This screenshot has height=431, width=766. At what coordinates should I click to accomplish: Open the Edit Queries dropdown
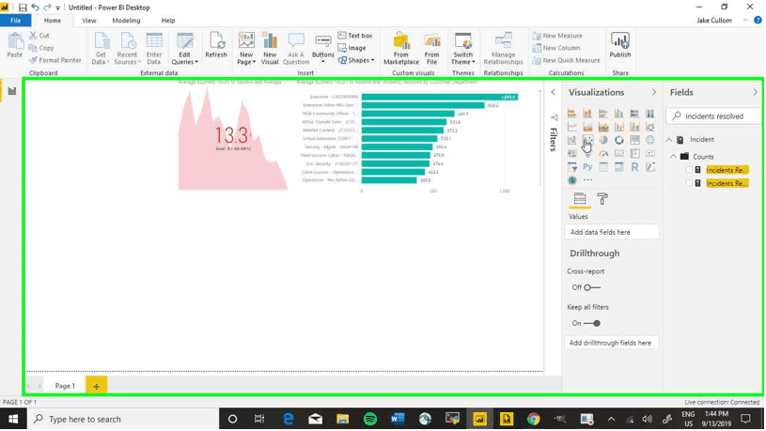point(184,49)
